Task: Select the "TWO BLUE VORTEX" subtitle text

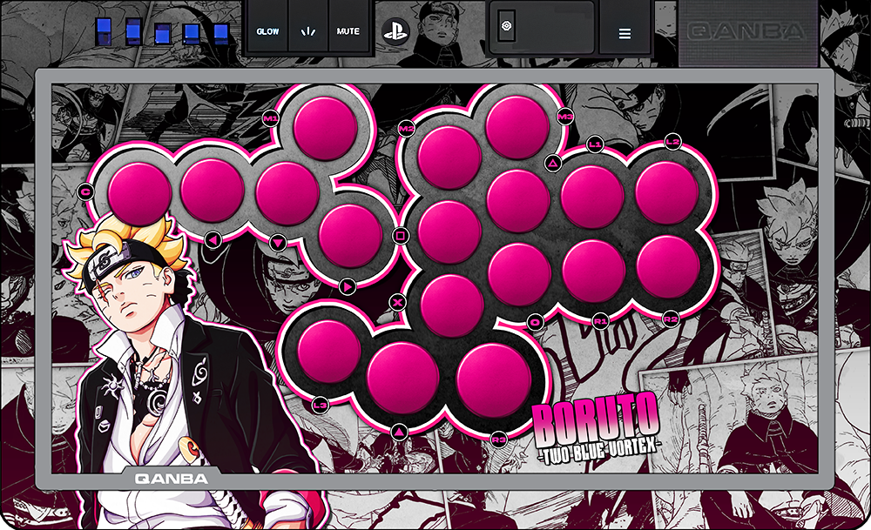Action: (599, 453)
